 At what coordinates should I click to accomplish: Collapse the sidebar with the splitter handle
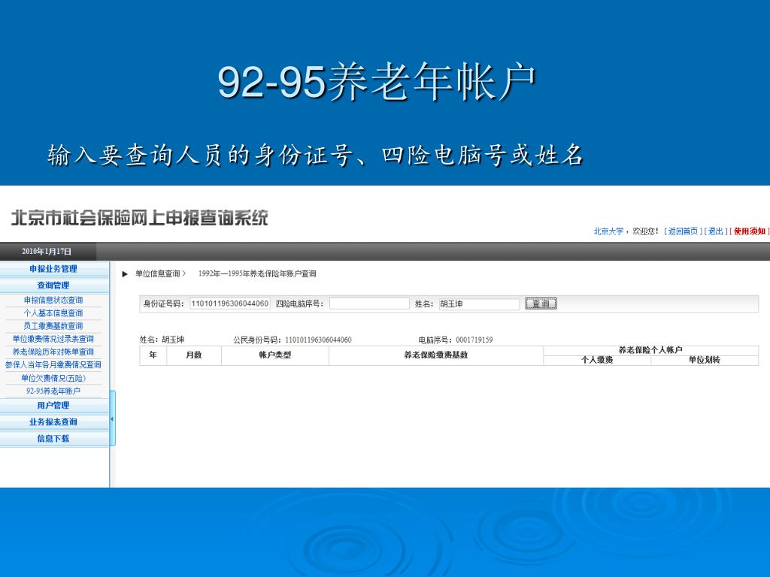(113, 418)
